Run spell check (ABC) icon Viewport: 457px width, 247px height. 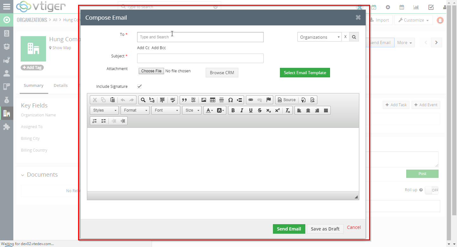coord(173,100)
